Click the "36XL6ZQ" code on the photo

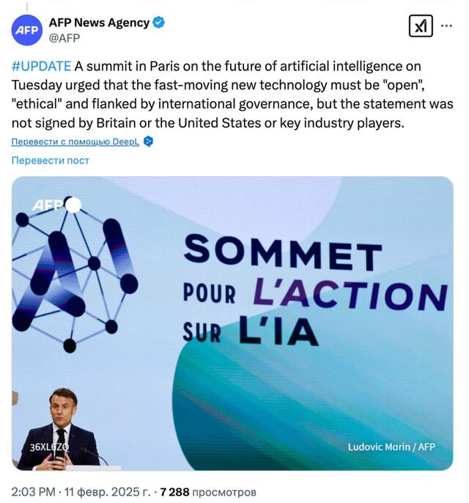(50, 447)
